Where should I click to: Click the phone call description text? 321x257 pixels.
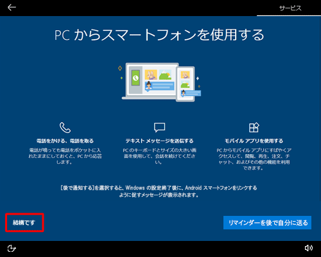tap(65, 156)
